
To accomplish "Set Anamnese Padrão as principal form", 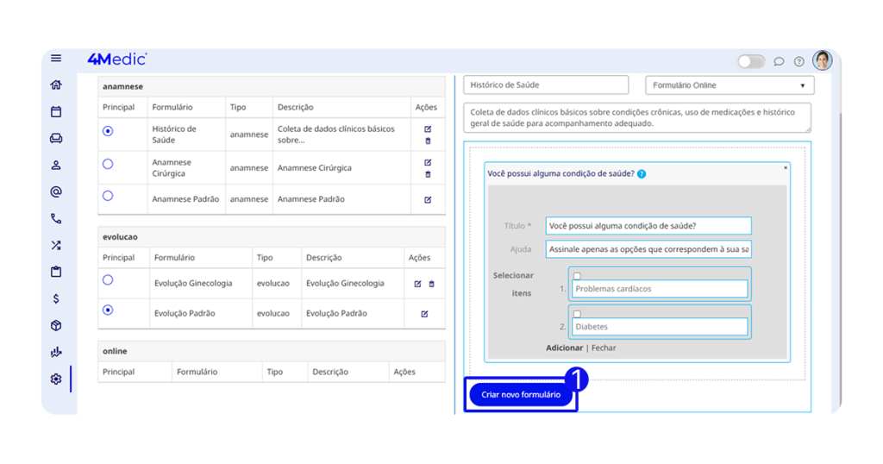I will tap(108, 197).
